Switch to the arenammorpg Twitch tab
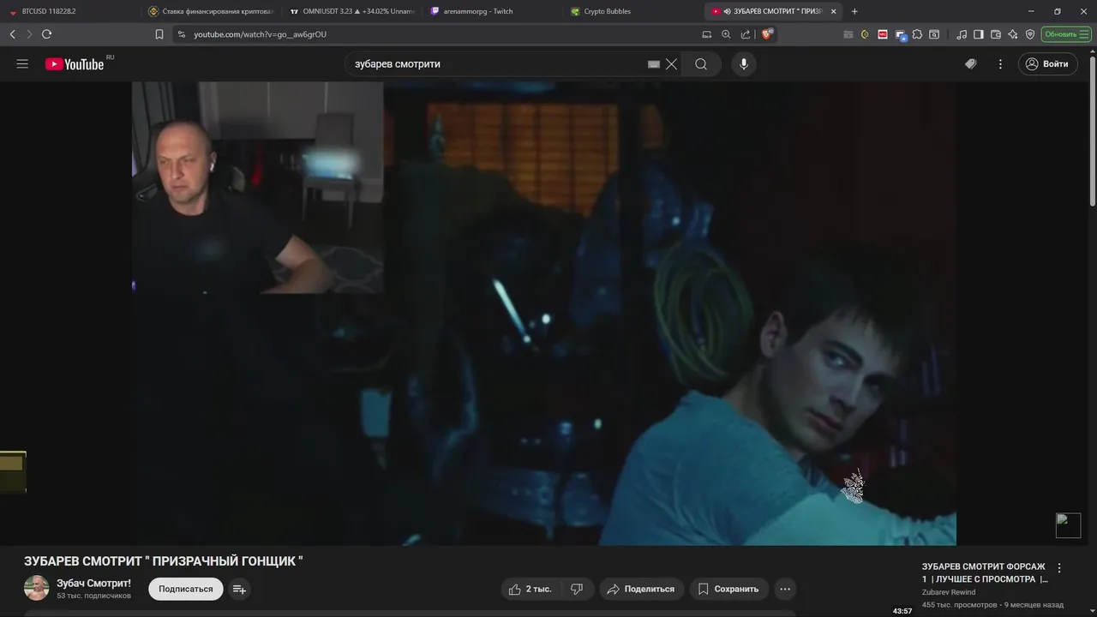This screenshot has height=617, width=1097. [491, 11]
